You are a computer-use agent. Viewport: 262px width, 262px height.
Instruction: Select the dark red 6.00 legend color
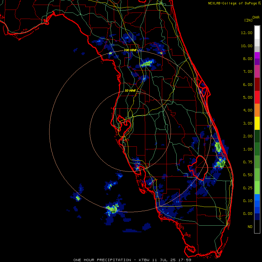point(257,84)
